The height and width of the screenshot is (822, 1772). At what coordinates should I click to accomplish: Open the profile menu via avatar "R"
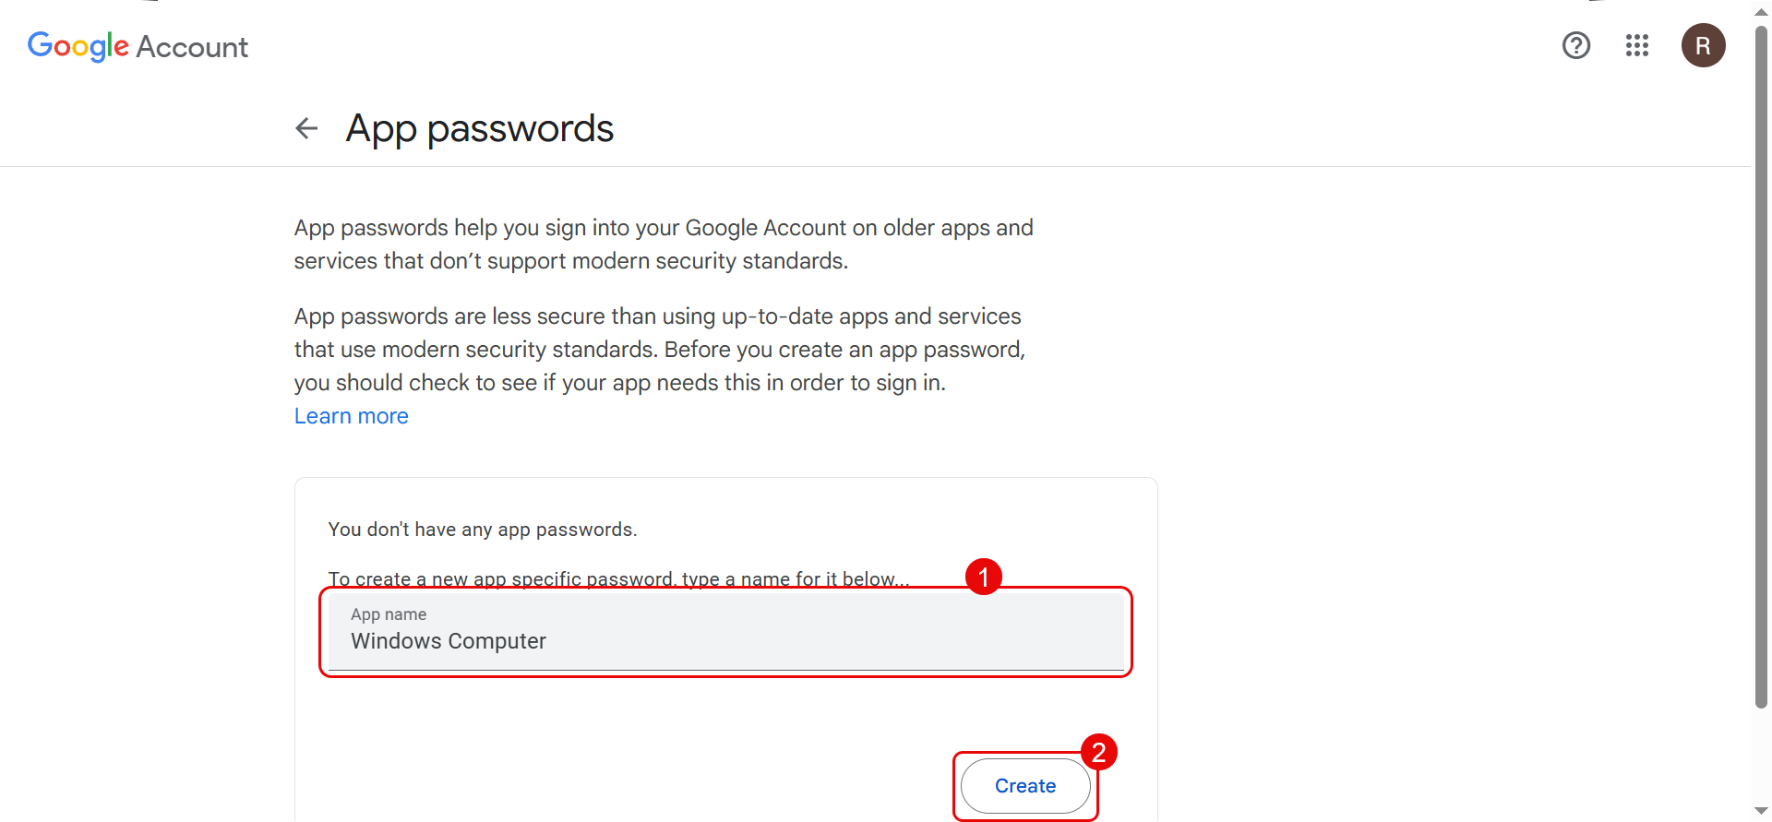[1703, 45]
